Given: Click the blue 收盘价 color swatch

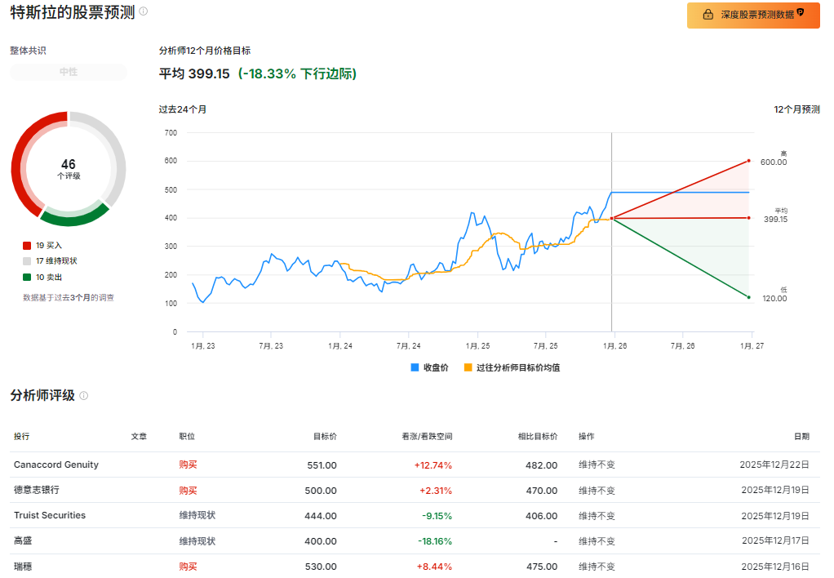Looking at the screenshot, I should tap(416, 367).
